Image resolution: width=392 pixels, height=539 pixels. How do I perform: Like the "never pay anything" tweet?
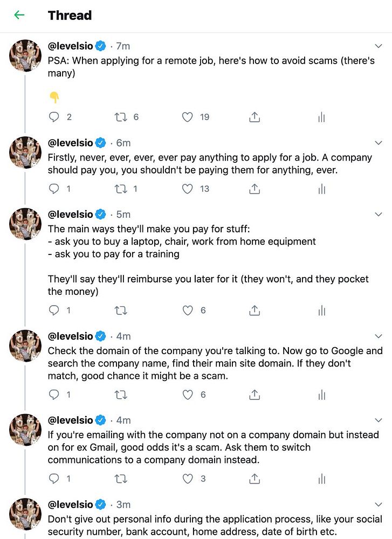pos(187,189)
